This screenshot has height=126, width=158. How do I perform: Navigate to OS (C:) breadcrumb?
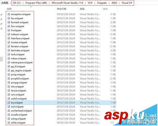coord(17,3)
